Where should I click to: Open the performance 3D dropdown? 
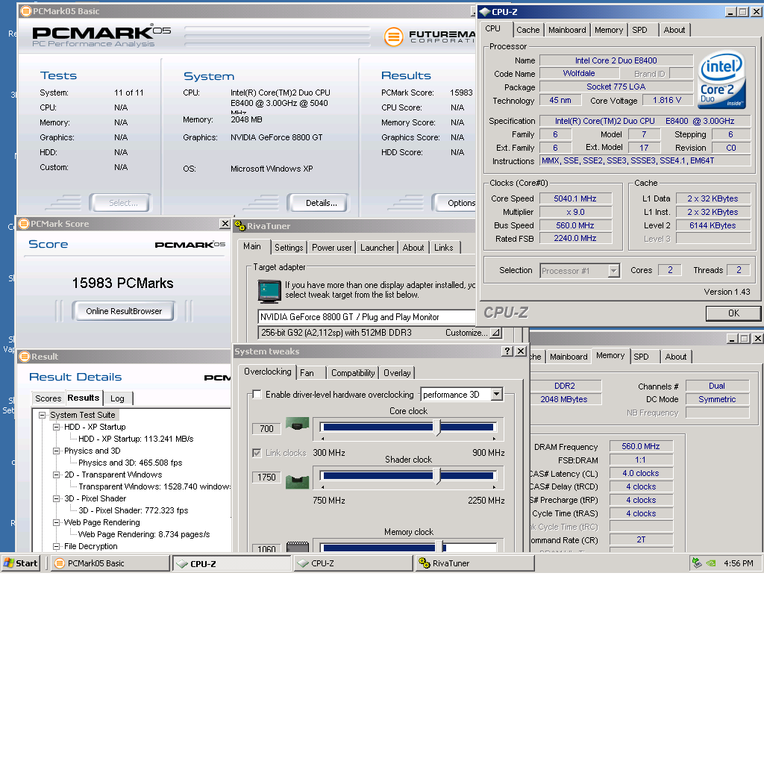click(x=496, y=394)
